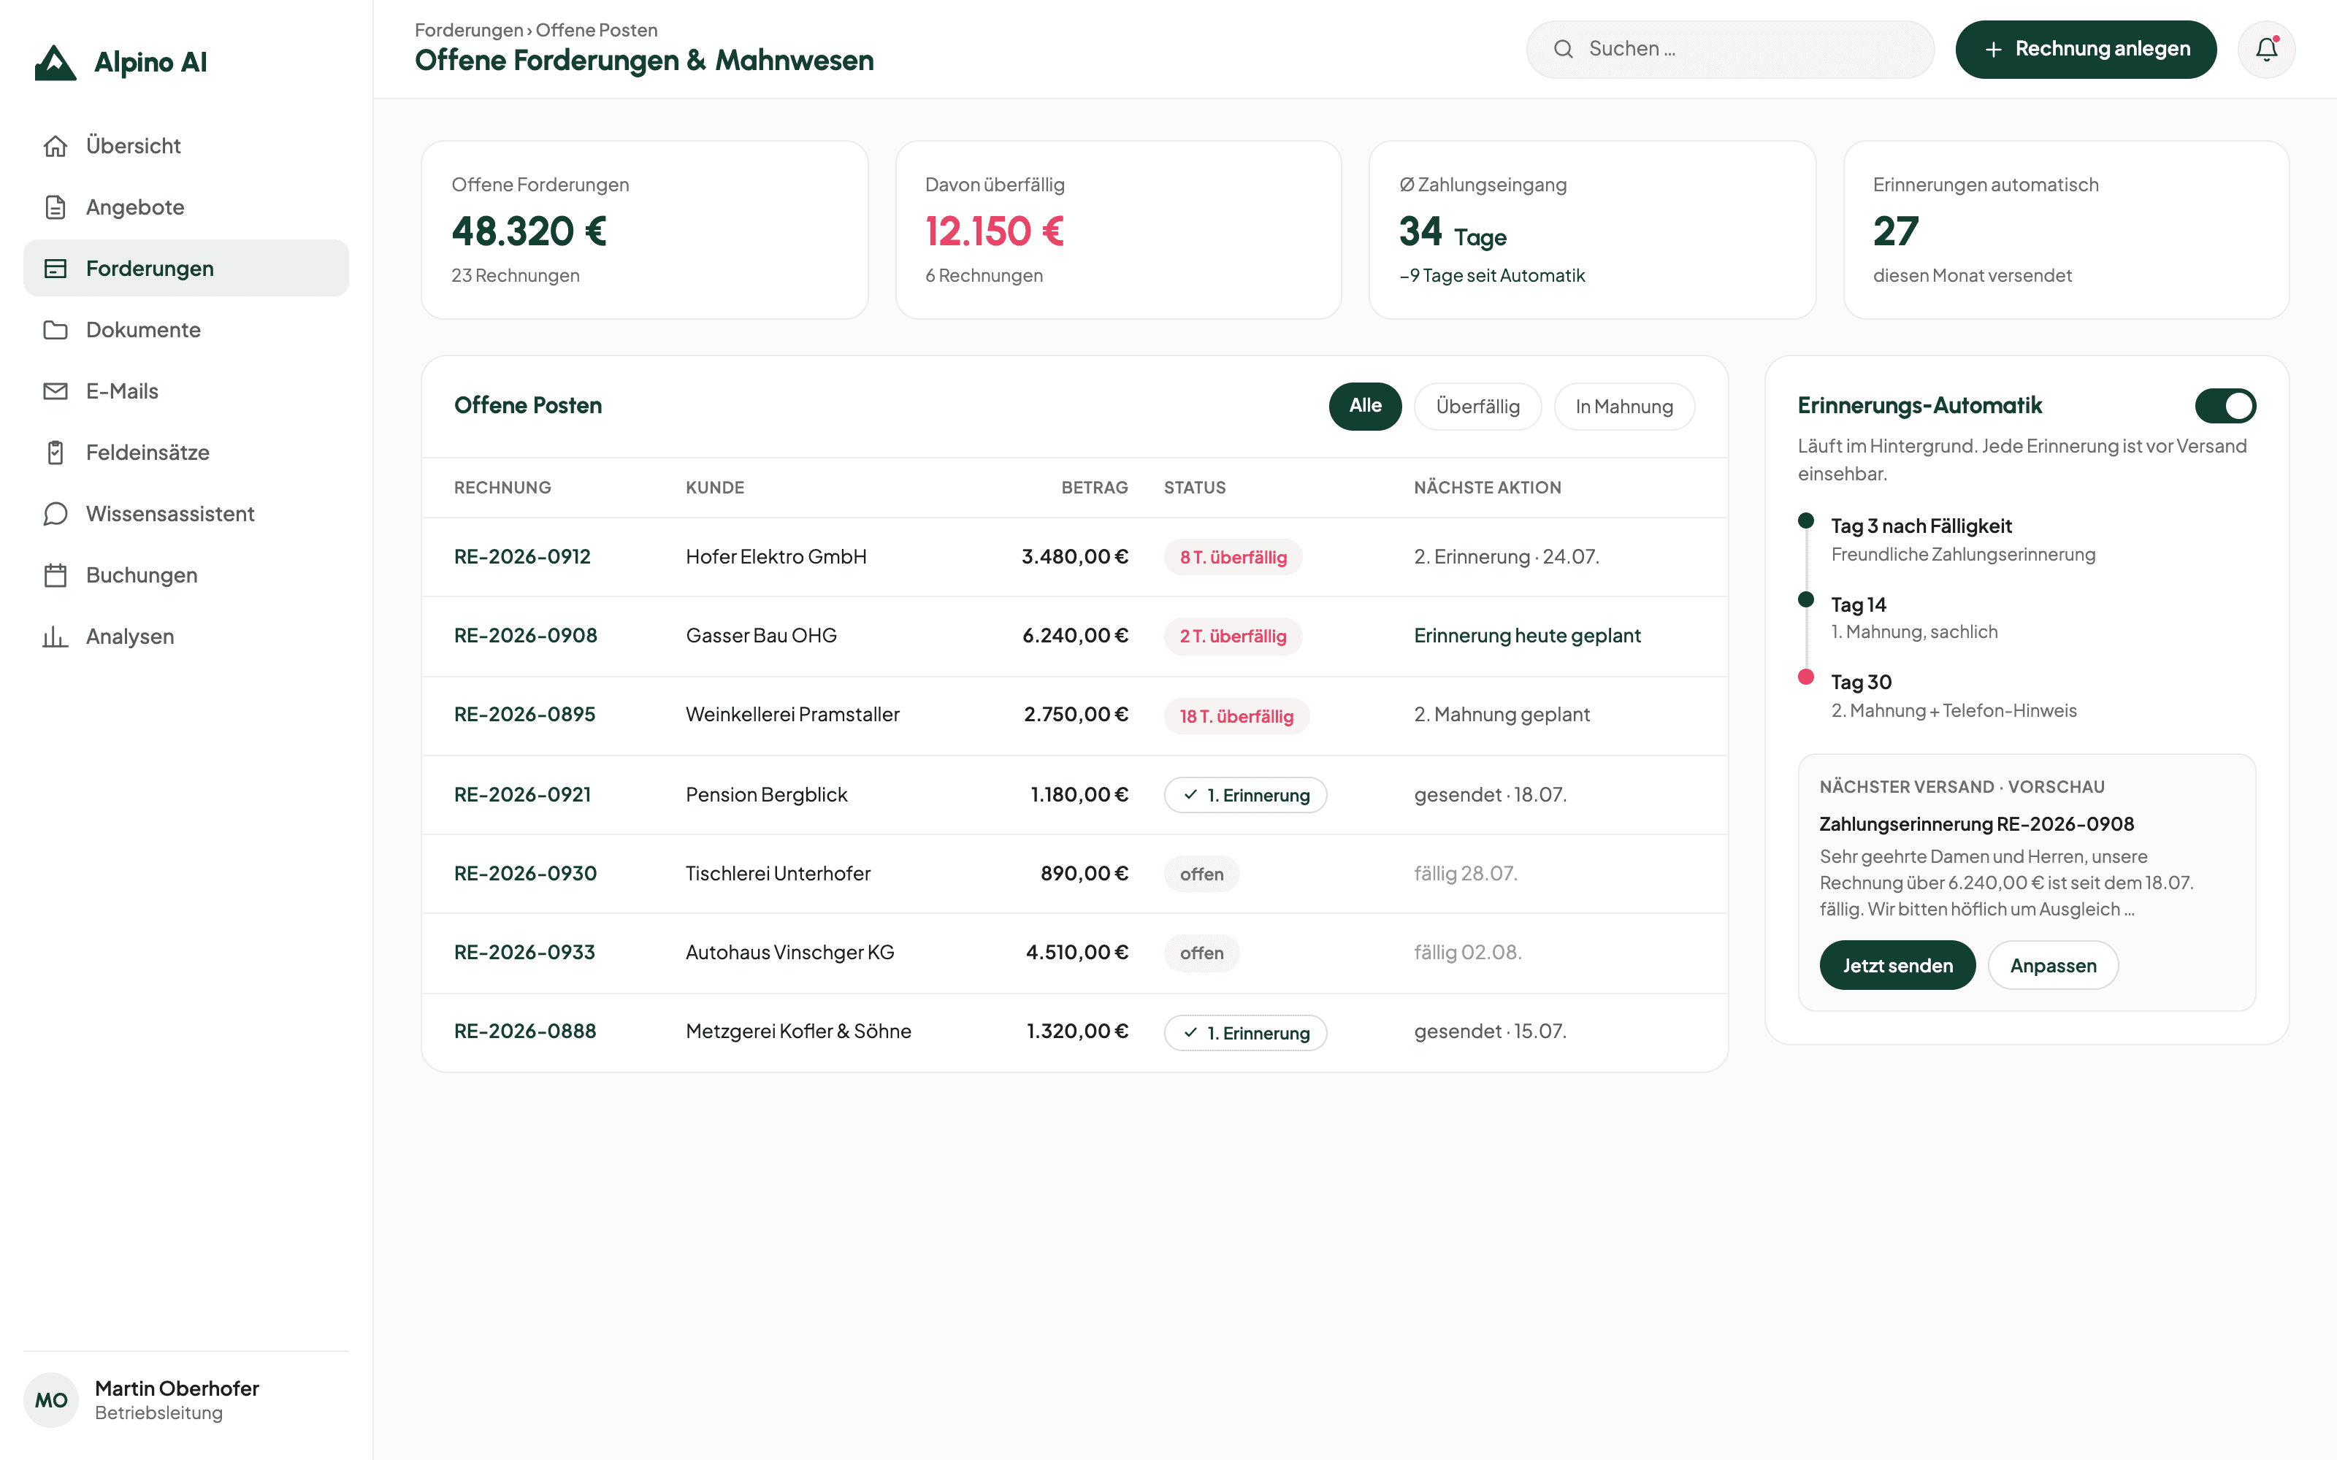Click the Hofer Elektro GmbH customer name
The width and height of the screenshot is (2337, 1460).
click(x=776, y=556)
